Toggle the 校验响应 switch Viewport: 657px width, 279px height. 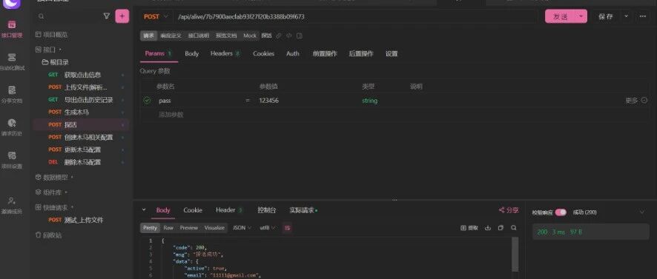[x=561, y=212]
